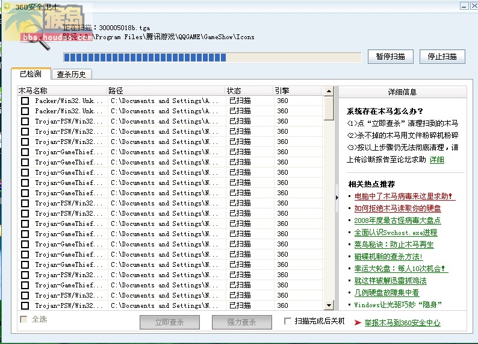The height and width of the screenshot is (344, 478).
Task: Click the trojan list vertical scrollbar thumb
Action: point(329,108)
